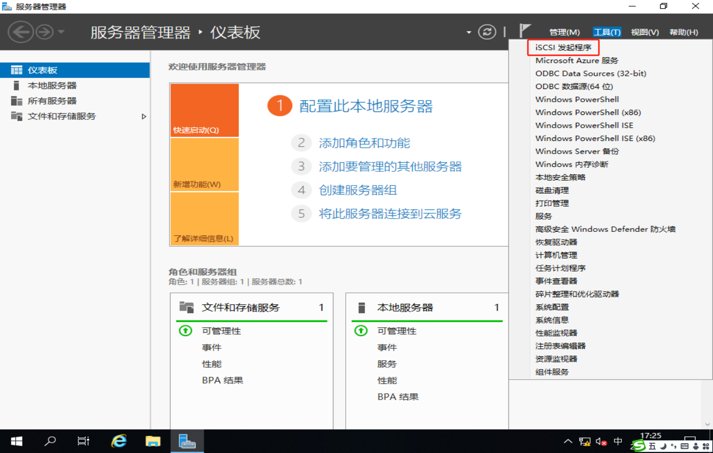Open 性能监视器

click(556, 333)
